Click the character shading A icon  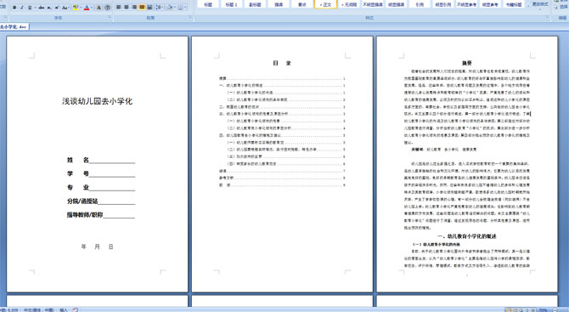[99, 8]
